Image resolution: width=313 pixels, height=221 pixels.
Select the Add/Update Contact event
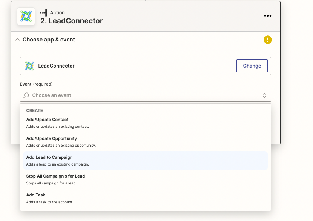145,123
